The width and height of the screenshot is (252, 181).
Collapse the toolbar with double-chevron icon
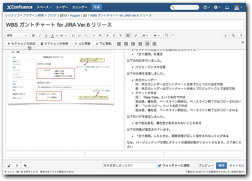[x=225, y=36]
